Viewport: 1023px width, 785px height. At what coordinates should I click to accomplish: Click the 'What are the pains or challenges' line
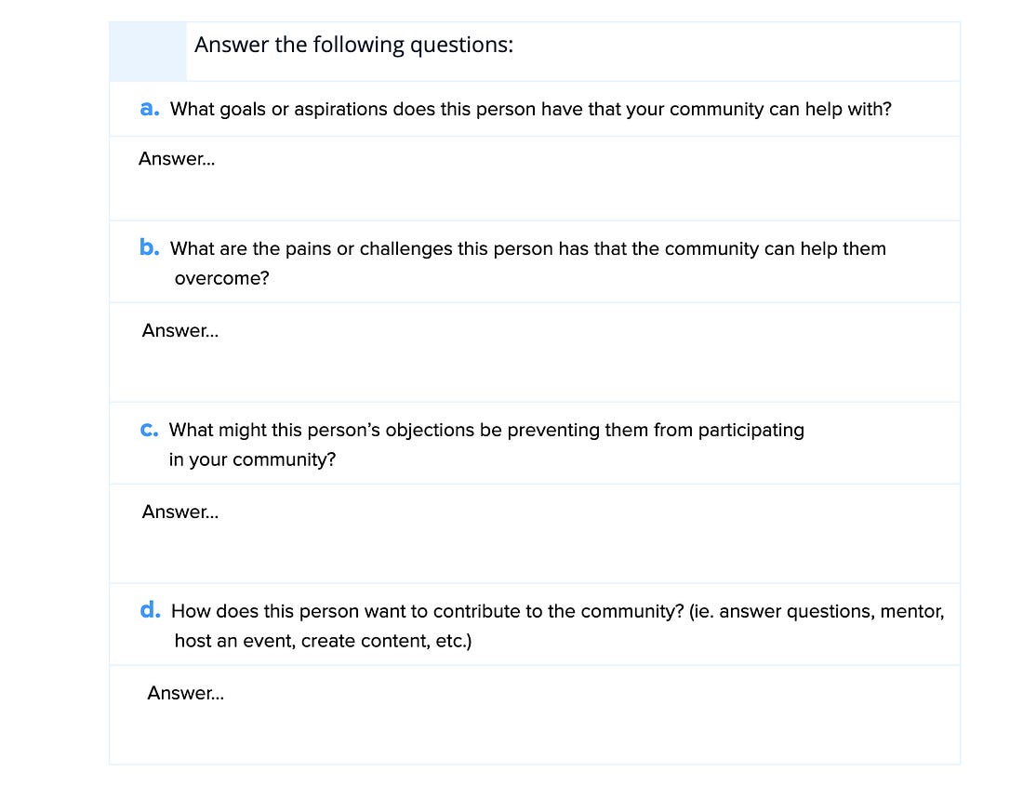pyautogui.click(x=528, y=248)
